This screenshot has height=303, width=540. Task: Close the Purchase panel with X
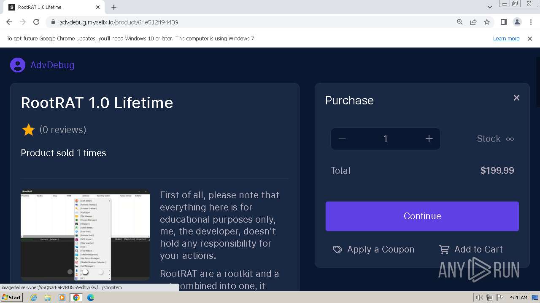tap(516, 98)
